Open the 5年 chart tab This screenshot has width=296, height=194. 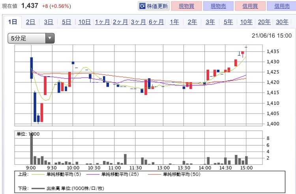click(228, 22)
